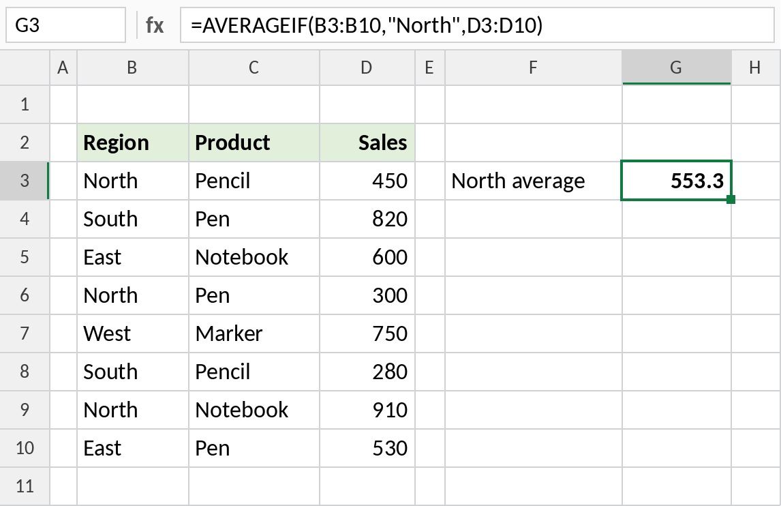Click the North average label cell
The height and width of the screenshot is (506, 781).
click(x=534, y=181)
